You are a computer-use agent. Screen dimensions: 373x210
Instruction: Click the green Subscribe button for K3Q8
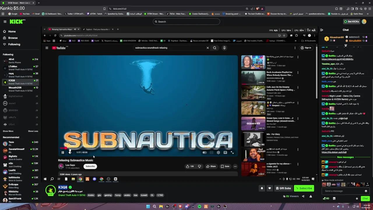tap(304, 188)
